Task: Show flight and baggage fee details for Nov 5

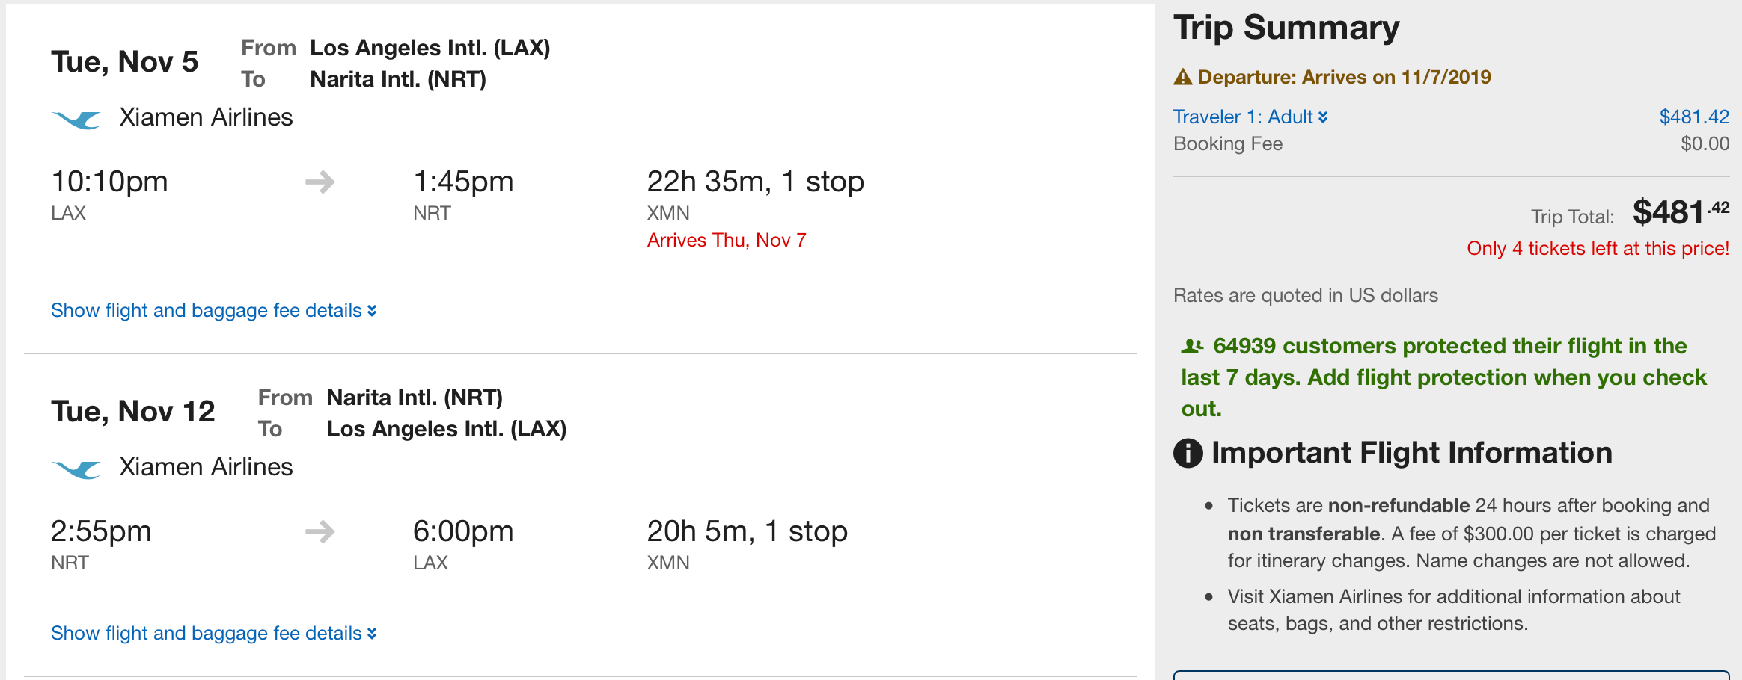Action: pyautogui.click(x=213, y=310)
